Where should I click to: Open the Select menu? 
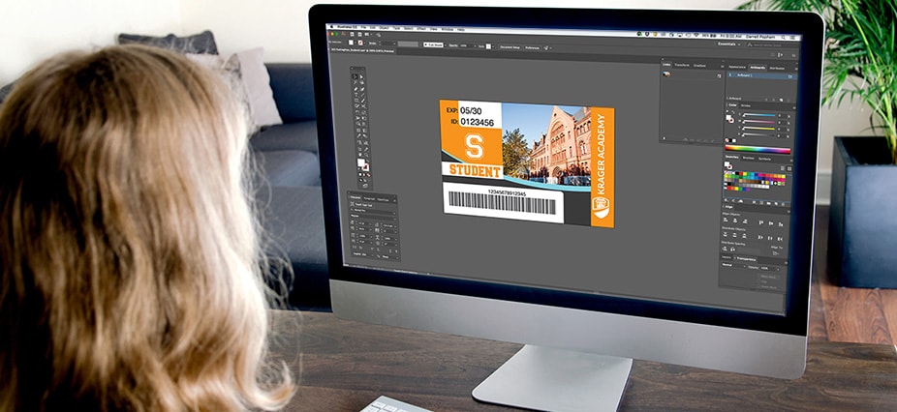coord(409,29)
